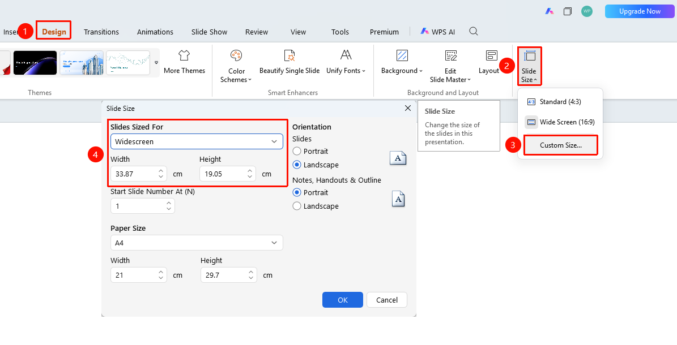This screenshot has height=345, width=677.
Task: Open Color Schemes palette menu
Action: [x=236, y=66]
